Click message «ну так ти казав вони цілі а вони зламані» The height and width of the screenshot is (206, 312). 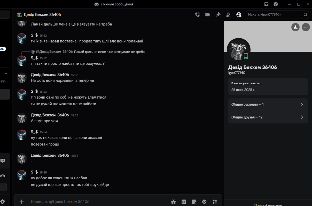(66, 138)
